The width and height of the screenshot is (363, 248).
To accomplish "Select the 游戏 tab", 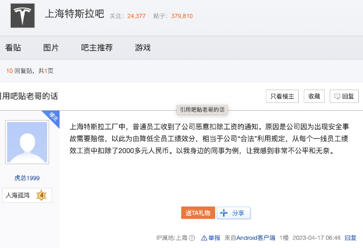I will 143,48.
